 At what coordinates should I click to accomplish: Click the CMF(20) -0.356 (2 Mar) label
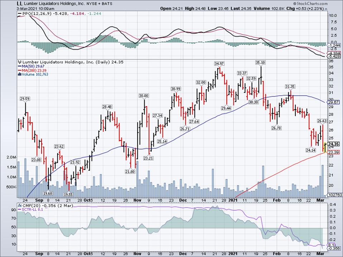[48, 205]
